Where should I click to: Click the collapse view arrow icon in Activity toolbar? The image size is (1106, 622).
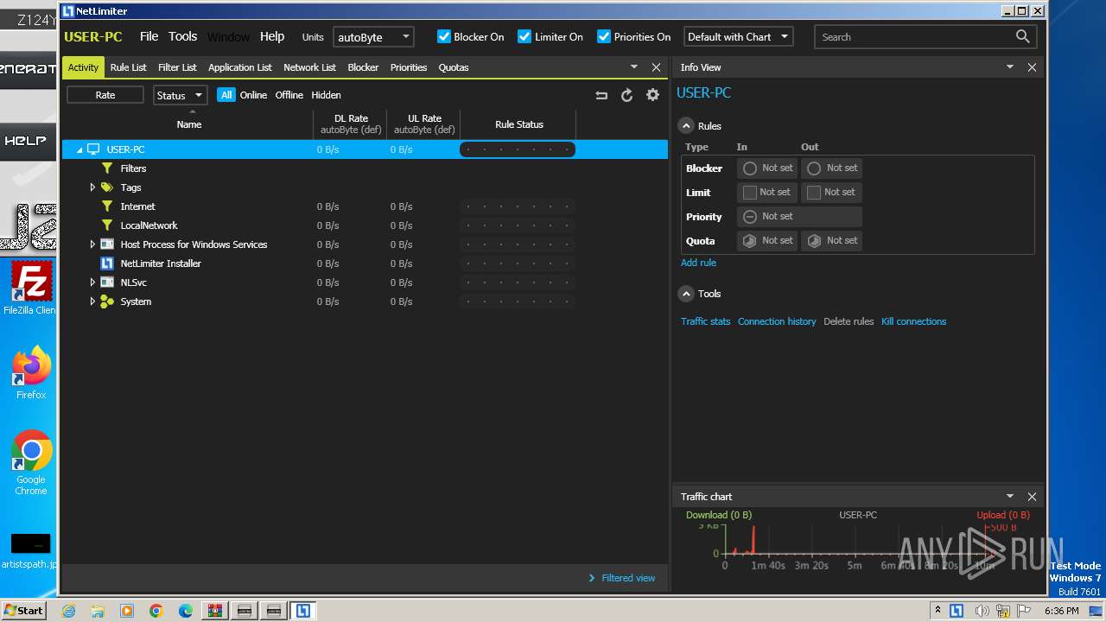(601, 95)
